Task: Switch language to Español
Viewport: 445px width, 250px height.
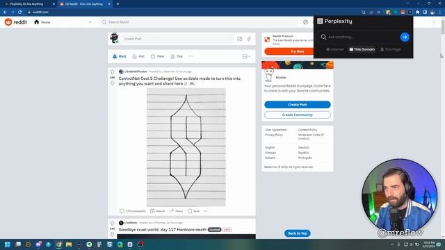Action: click(303, 153)
